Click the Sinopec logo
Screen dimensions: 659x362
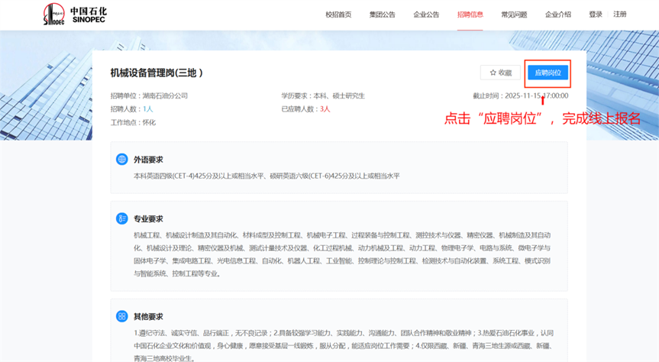pos(76,15)
